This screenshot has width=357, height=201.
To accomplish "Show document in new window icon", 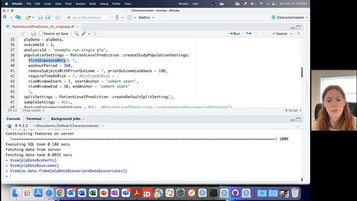I will (x=23, y=33).
